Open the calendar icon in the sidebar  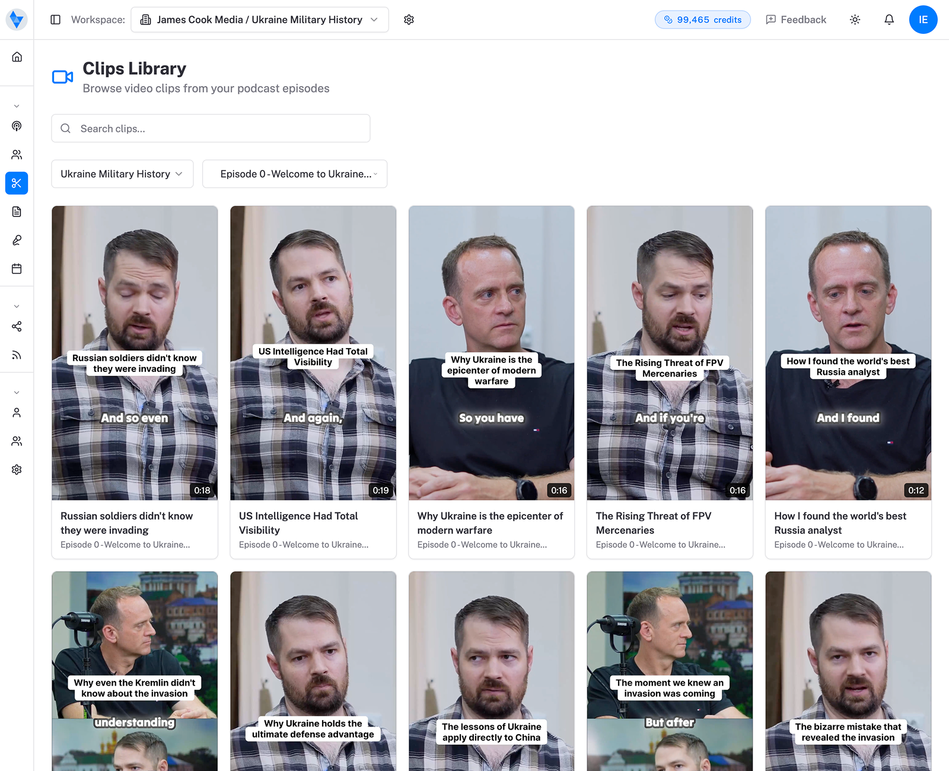pyautogui.click(x=17, y=269)
